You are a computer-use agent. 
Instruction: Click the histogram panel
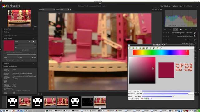[x=181, y=18]
